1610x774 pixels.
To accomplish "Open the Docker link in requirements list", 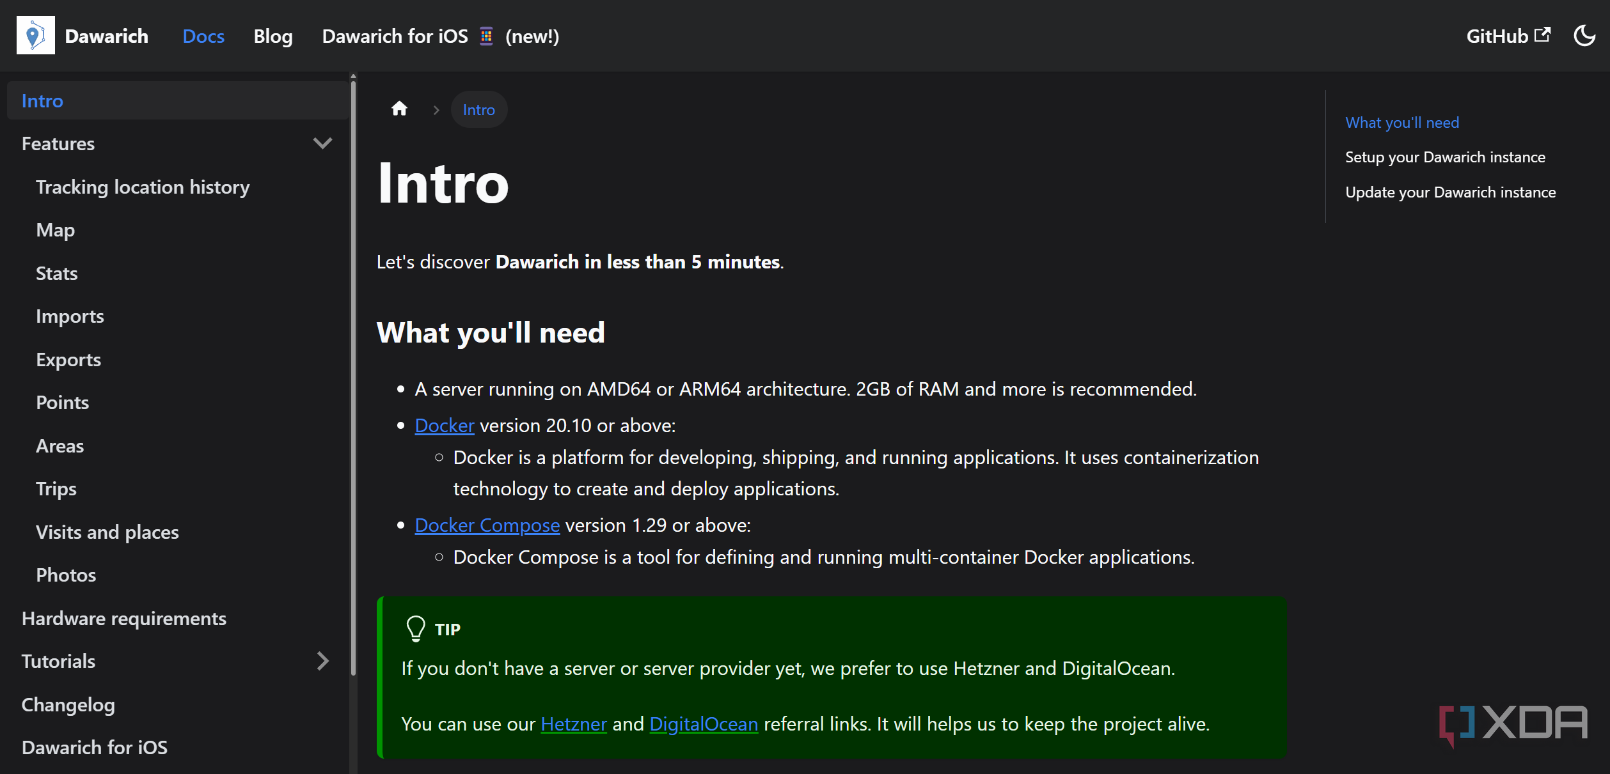I will pos(444,426).
